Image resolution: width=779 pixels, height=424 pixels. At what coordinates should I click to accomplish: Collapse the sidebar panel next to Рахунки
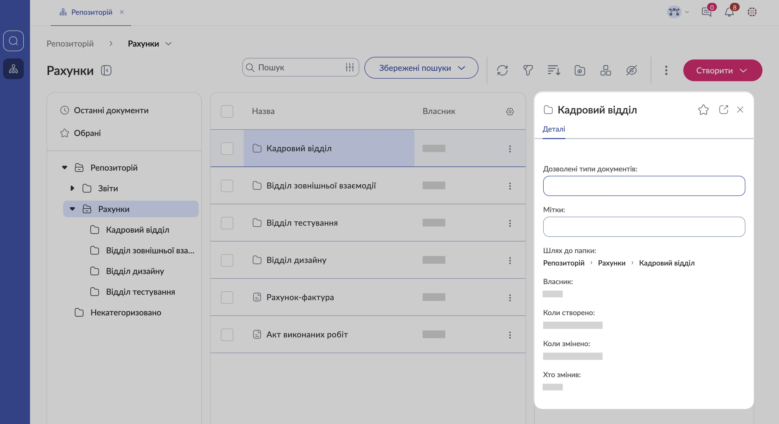pyautogui.click(x=106, y=70)
